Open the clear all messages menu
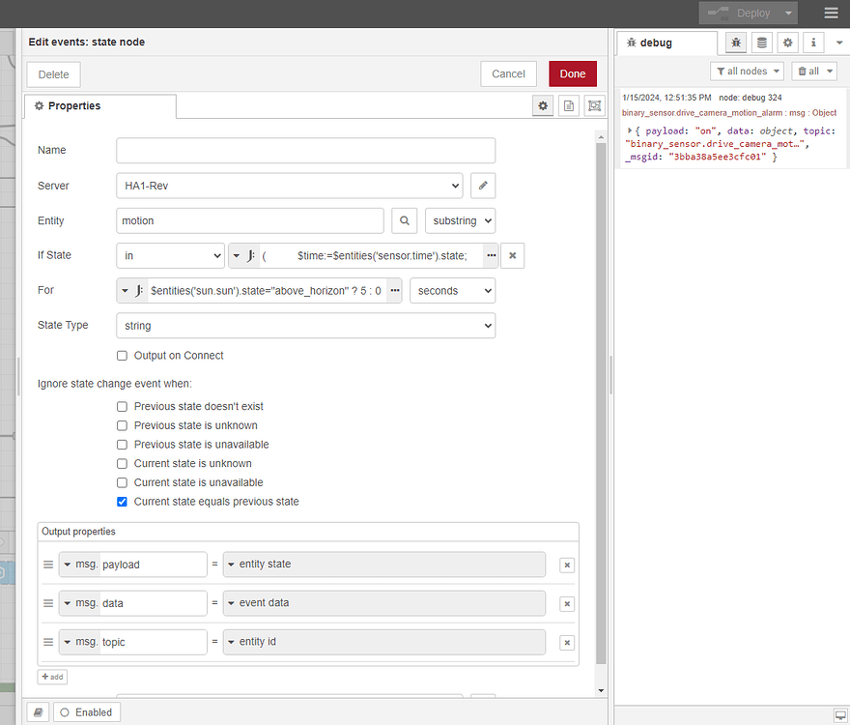 click(x=815, y=72)
